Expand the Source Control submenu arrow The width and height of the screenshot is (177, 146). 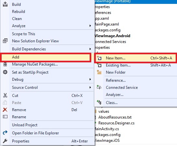coord(90,88)
